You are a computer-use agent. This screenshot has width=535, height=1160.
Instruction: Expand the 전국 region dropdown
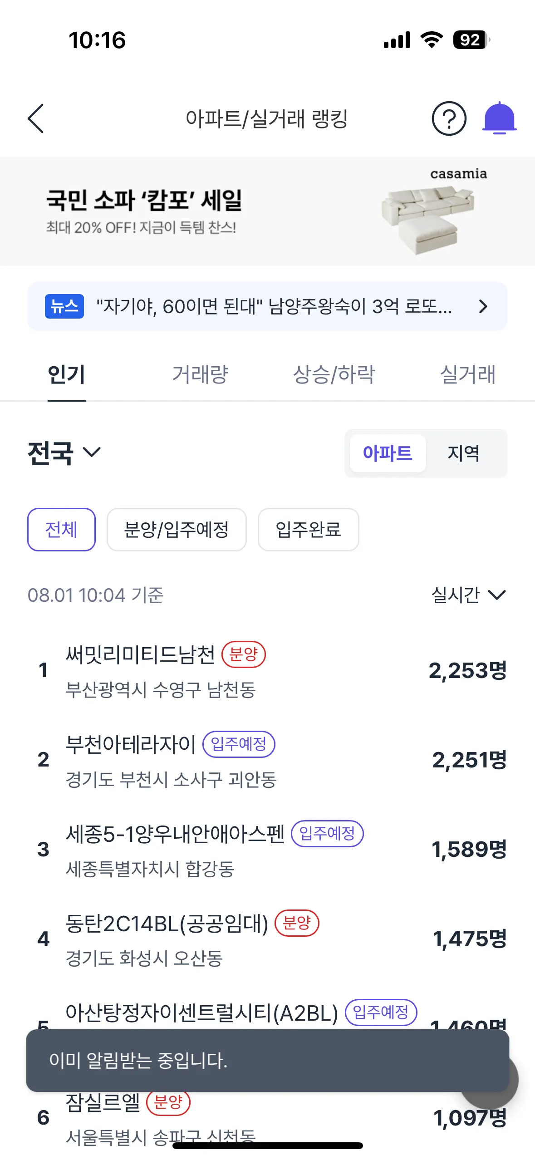pos(64,452)
